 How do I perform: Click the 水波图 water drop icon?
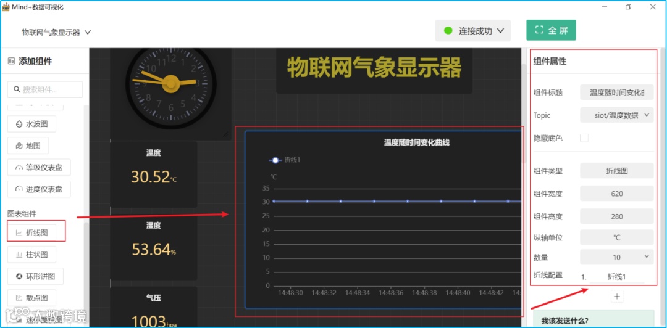coord(19,124)
